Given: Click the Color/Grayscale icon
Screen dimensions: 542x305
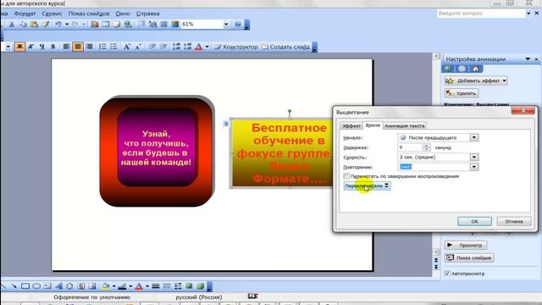Looking at the screenshot, I should pyautogui.click(x=175, y=25).
